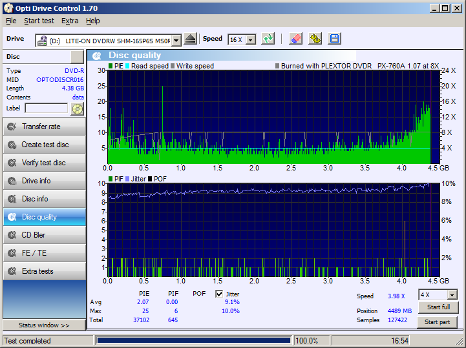Click the drive icon in Drive selector
Screen dimensions: 466x348
click(x=42, y=41)
